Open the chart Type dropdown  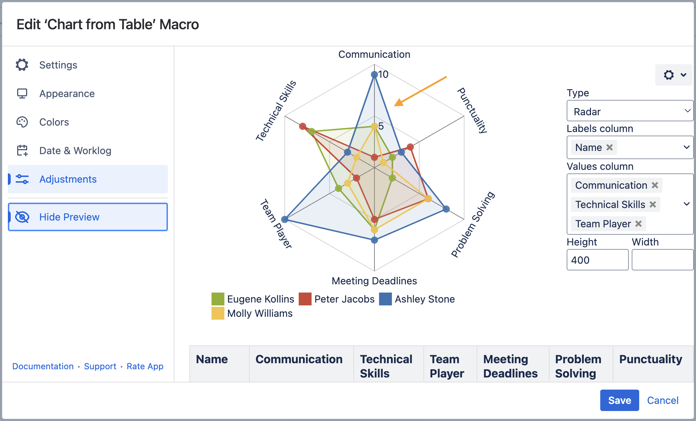coord(630,111)
